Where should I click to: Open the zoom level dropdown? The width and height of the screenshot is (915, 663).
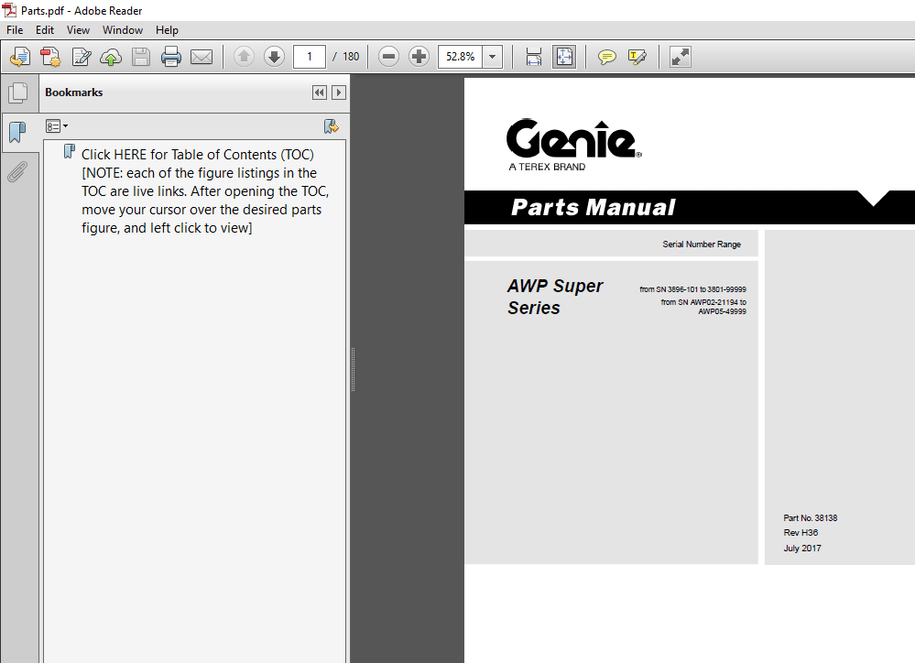[492, 56]
